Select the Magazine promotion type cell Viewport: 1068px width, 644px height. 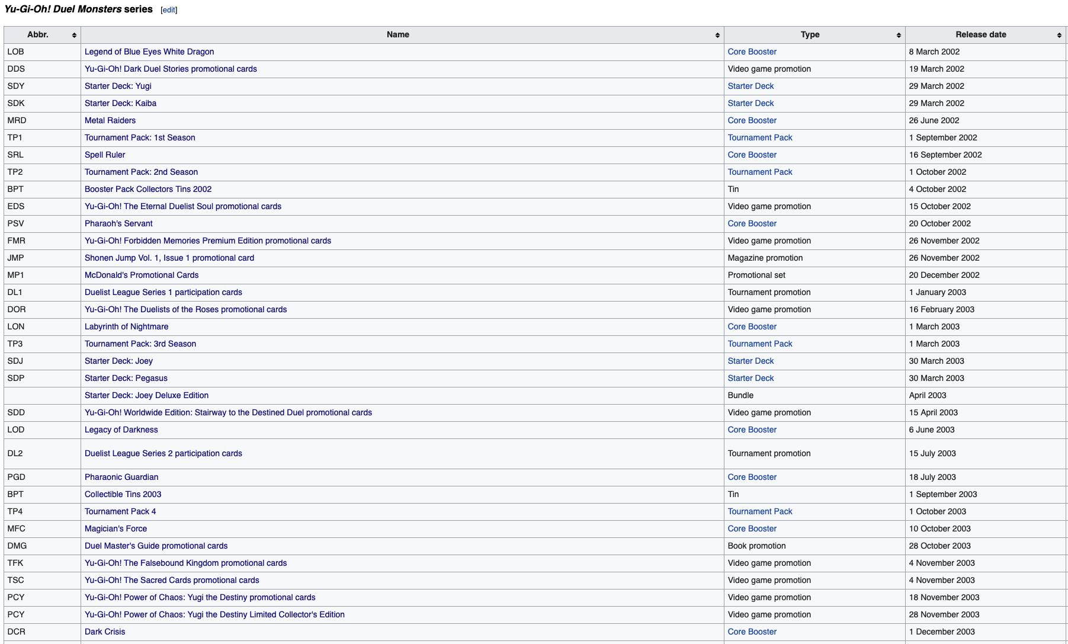(814, 258)
